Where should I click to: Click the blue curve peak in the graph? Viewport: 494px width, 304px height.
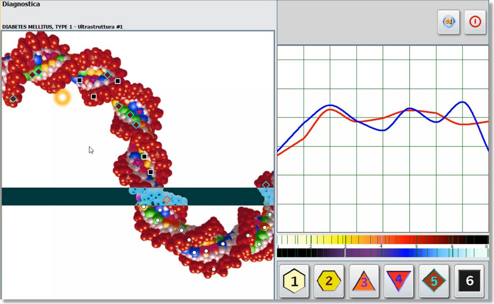click(x=462, y=102)
